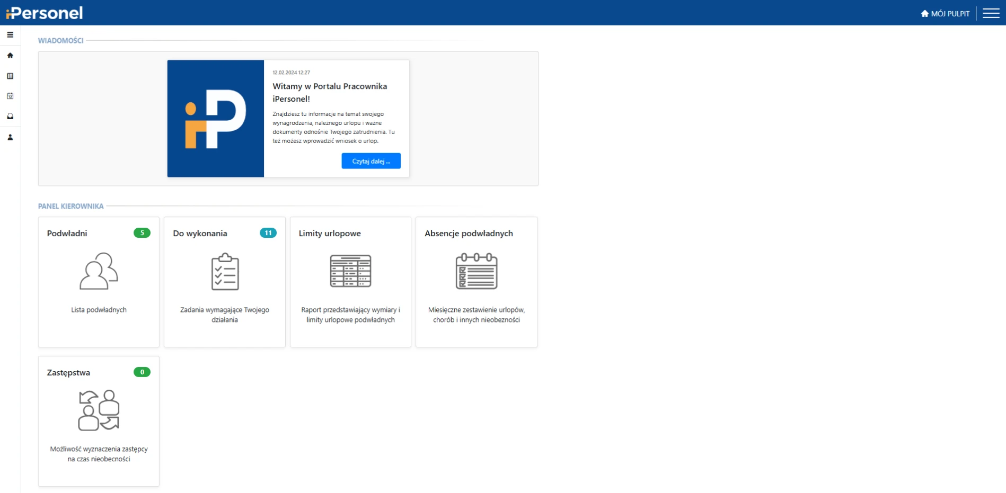The width and height of the screenshot is (1006, 493).
Task: Expand the sidebar with hamburger toggle
Action: pyautogui.click(x=10, y=35)
